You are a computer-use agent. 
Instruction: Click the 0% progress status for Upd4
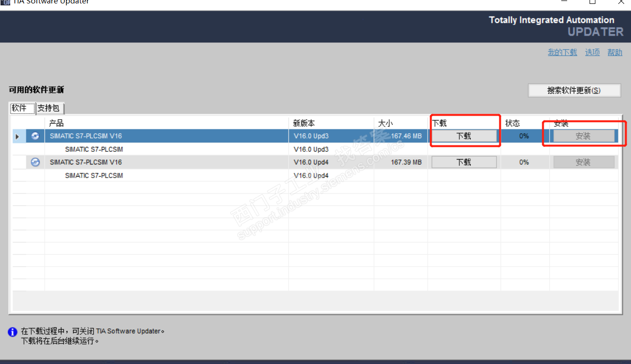[x=524, y=162]
